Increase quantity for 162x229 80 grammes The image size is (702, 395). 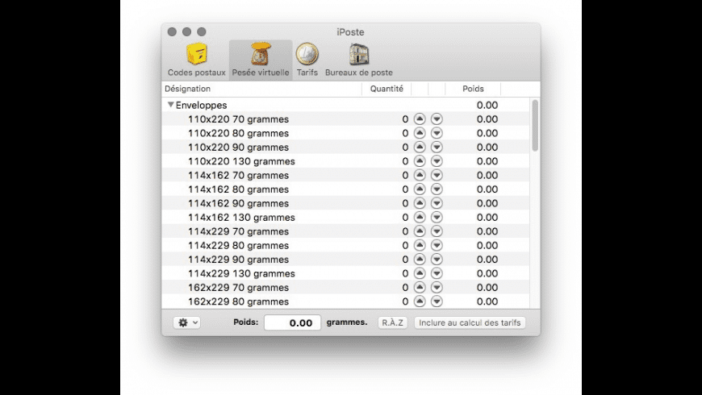(x=420, y=301)
